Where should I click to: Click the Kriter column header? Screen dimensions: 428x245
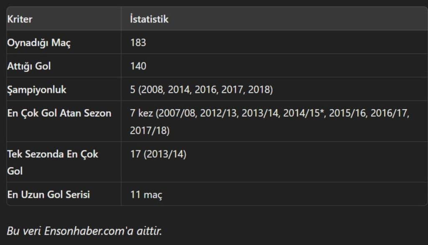coord(20,19)
